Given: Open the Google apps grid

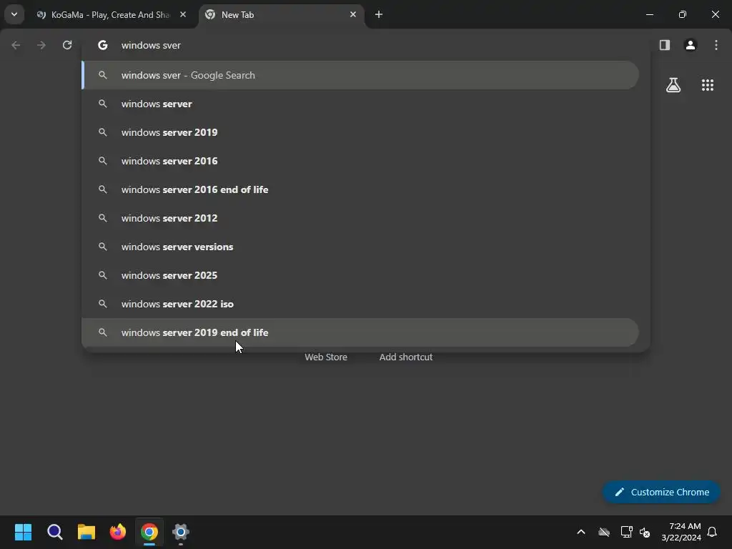Looking at the screenshot, I should click(708, 85).
